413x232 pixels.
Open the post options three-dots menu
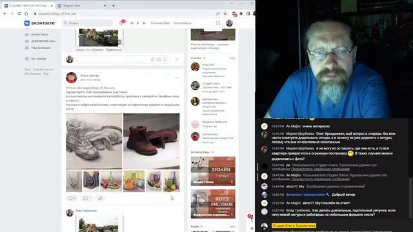click(x=177, y=78)
